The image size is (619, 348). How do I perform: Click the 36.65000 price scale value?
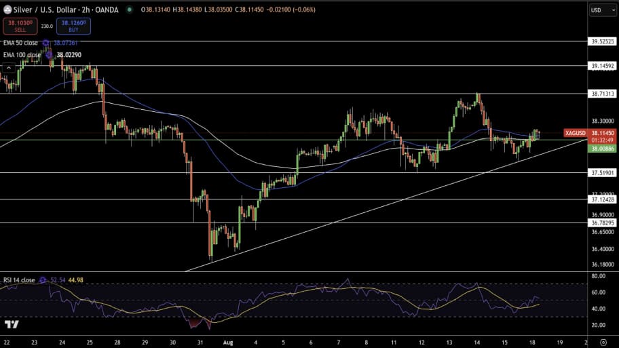(603, 232)
